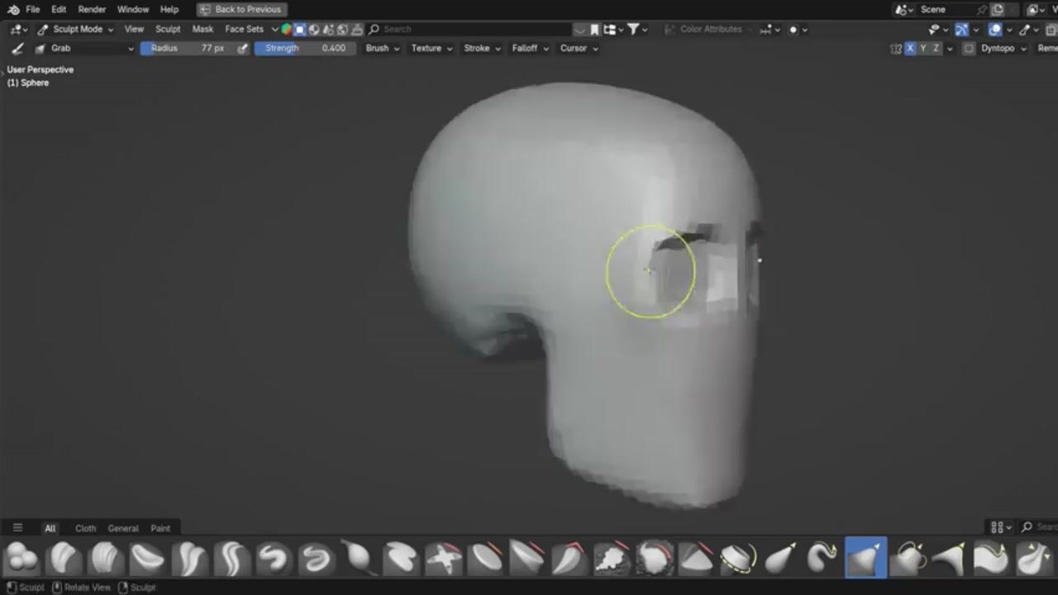Toggle X axis symmetry
The image size is (1058, 595).
(910, 48)
